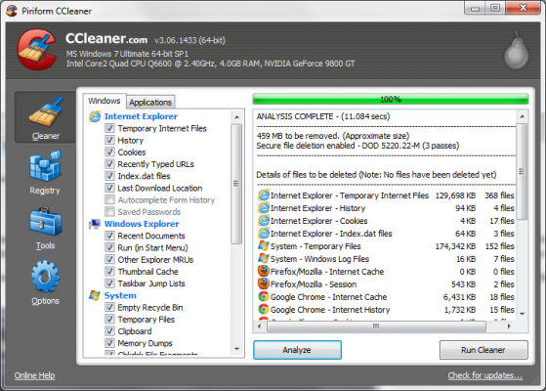The height and width of the screenshot is (391, 546).
Task: Open the Check for updates link
Action: (x=485, y=375)
